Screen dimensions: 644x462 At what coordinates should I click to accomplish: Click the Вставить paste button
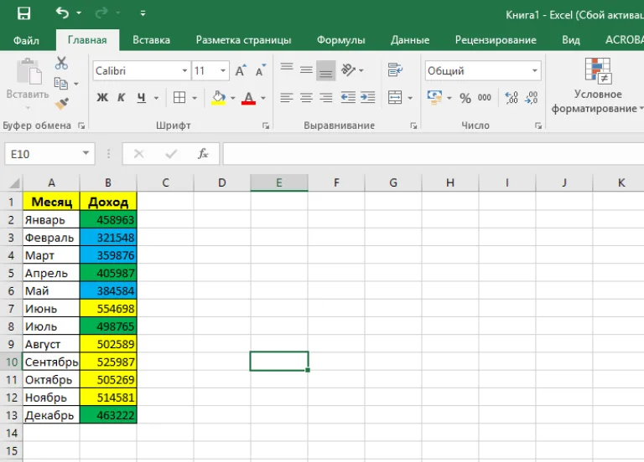tap(28, 83)
